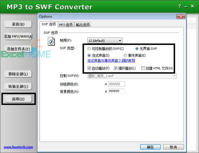Click the Flash SWF file icon
The height and width of the screenshot is (153, 199).
pos(51,41)
